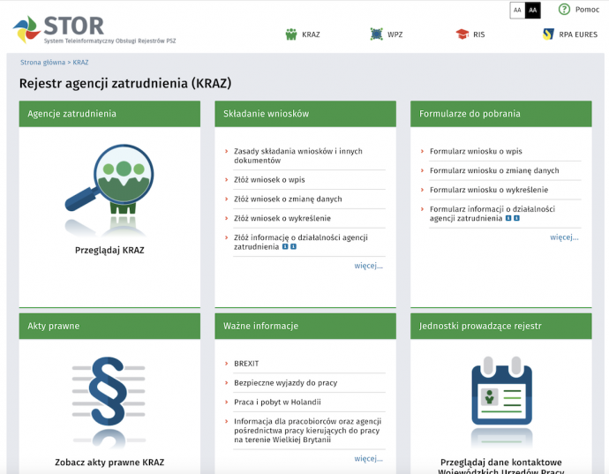Open the RPA EURES menu item
The image size is (609, 474).
click(x=578, y=34)
